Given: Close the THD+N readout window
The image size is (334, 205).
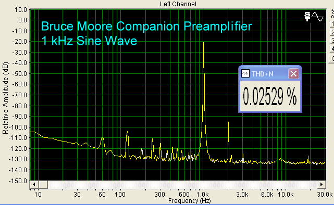Looking at the screenshot, I should click(293, 74).
